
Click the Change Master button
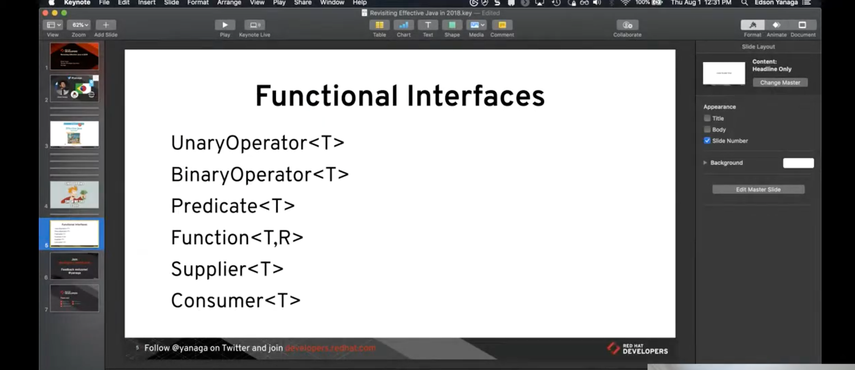pyautogui.click(x=780, y=83)
